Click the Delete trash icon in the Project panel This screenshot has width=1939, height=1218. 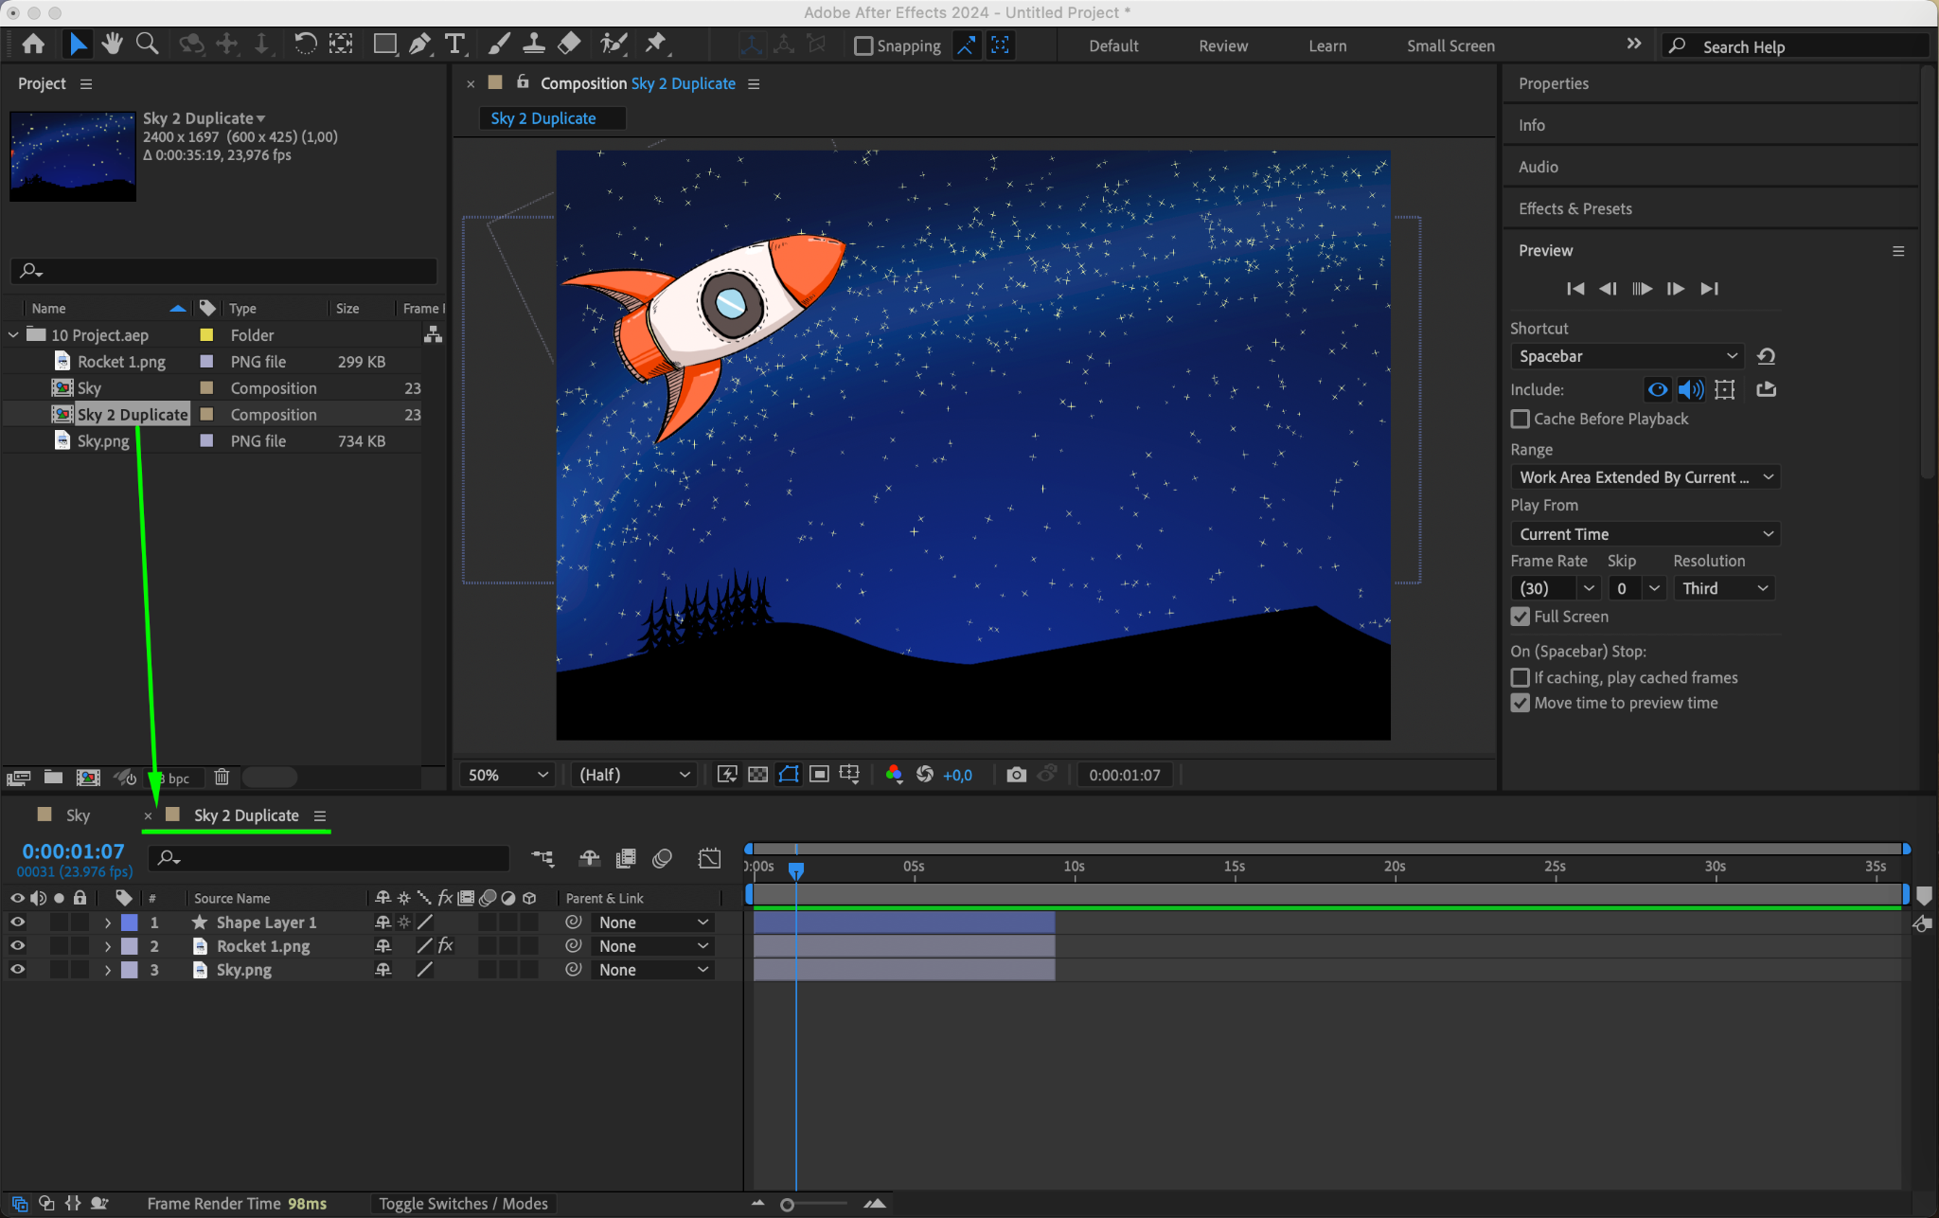pyautogui.click(x=222, y=778)
